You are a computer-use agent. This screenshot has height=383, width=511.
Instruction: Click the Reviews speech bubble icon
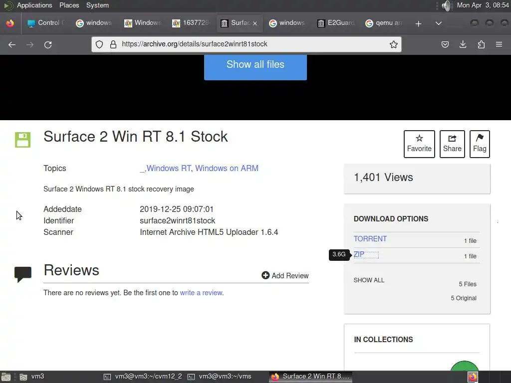pos(23,274)
